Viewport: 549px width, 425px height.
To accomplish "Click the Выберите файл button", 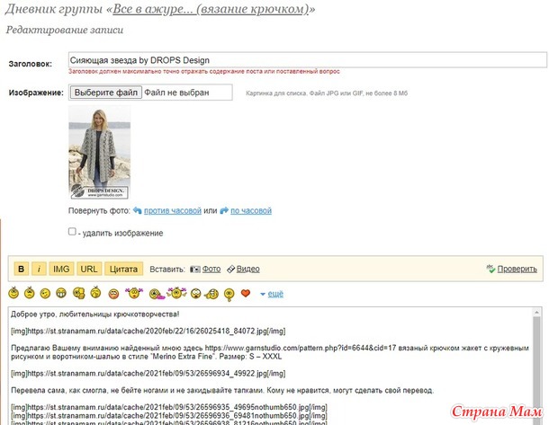I will (x=106, y=93).
